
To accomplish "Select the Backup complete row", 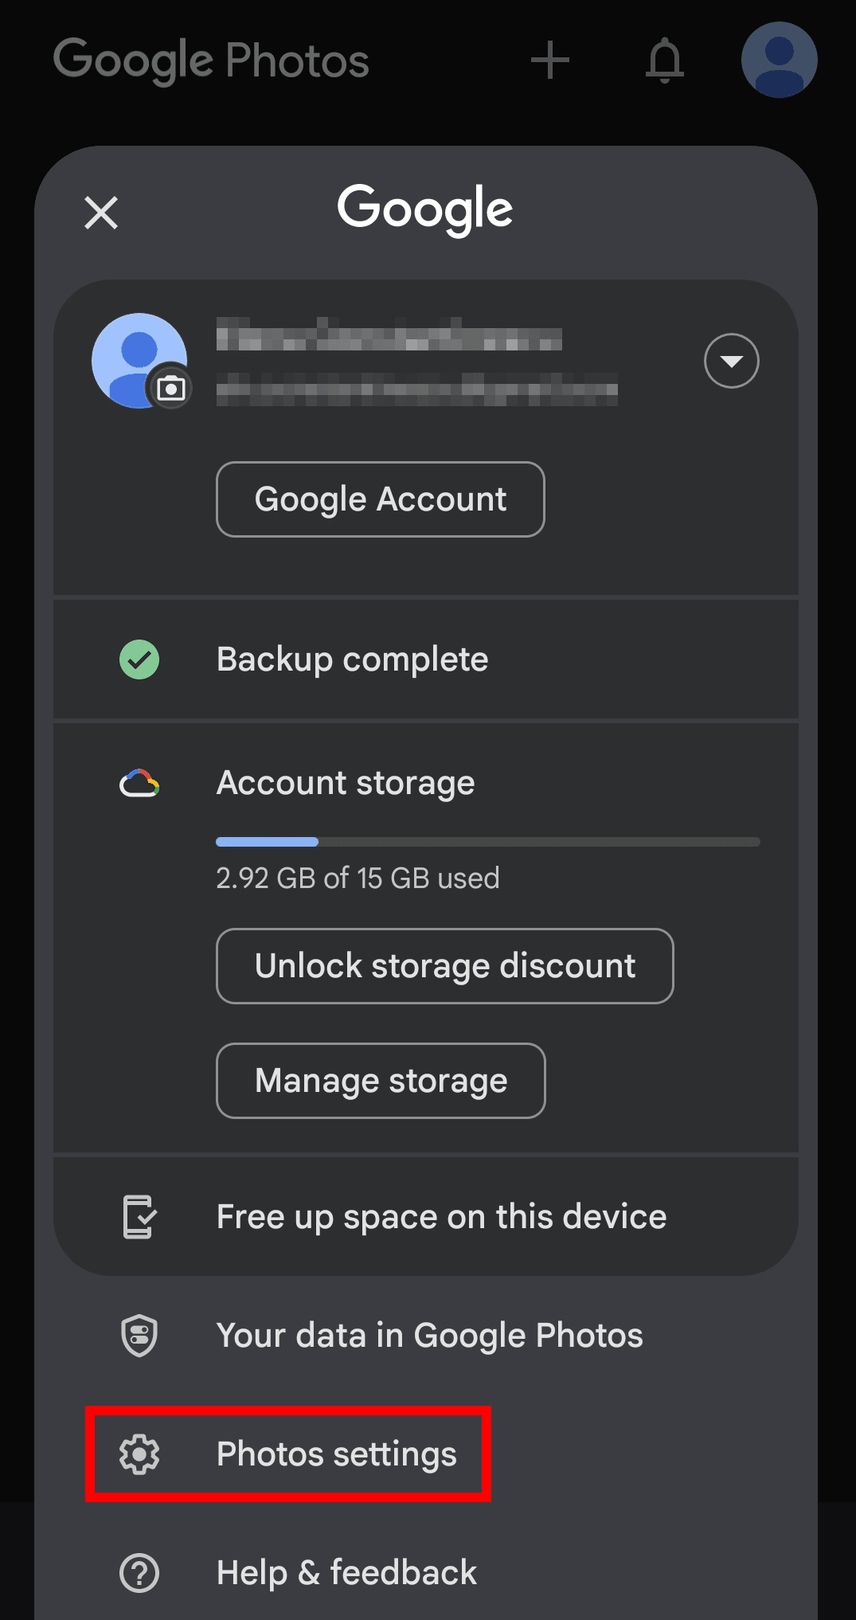I will click(x=352, y=659).
